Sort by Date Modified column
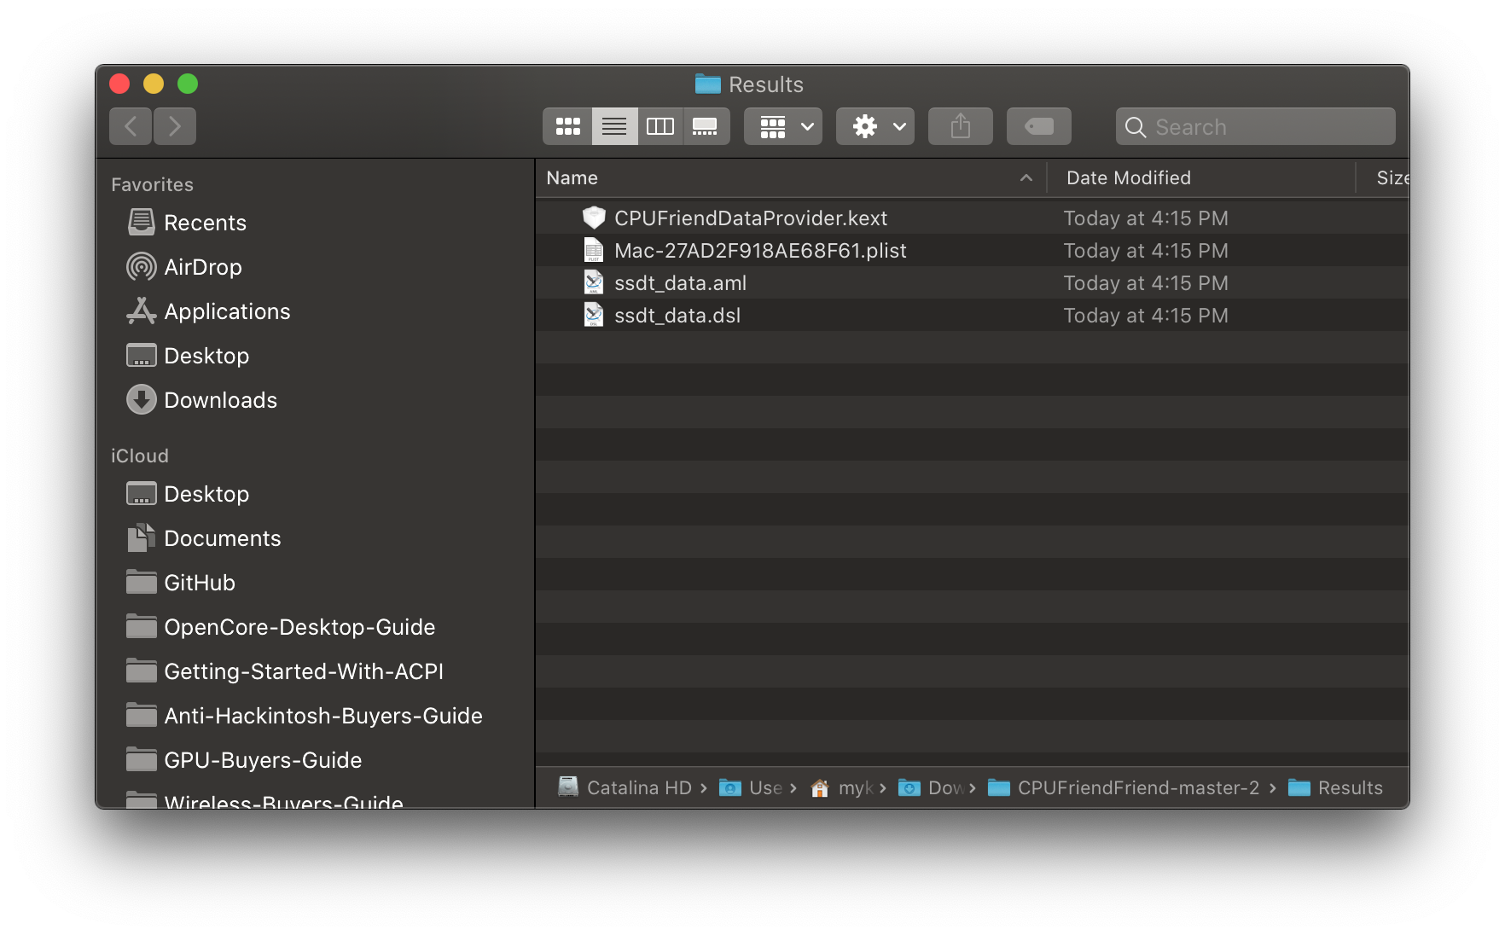Viewport: 1505px width, 935px height. click(x=1128, y=178)
